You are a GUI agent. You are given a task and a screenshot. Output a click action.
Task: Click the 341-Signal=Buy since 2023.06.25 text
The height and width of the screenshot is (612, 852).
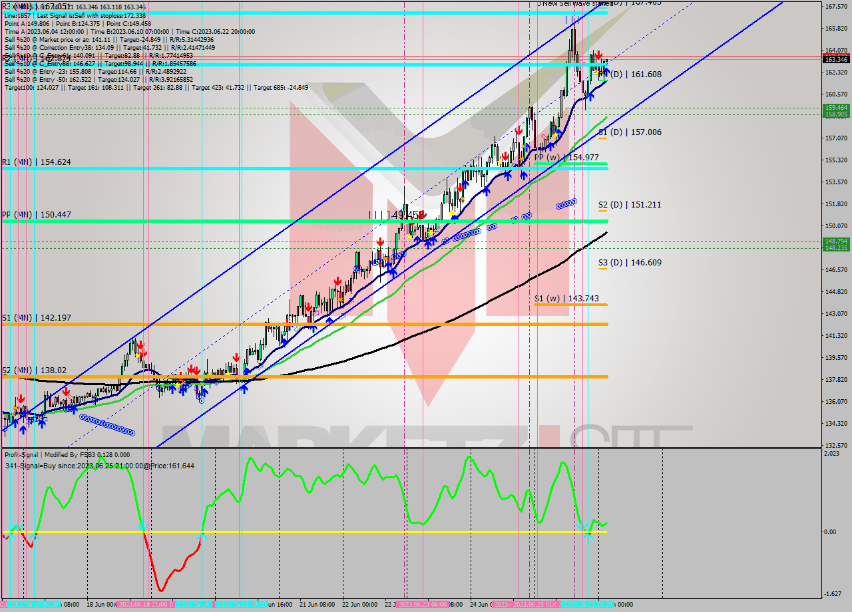(99, 466)
